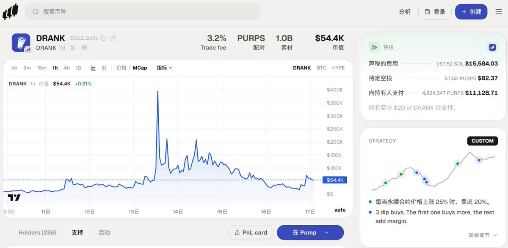The image size is (508, 248).
Task: Select the 1m timeframe
Action: pyautogui.click(x=14, y=68)
